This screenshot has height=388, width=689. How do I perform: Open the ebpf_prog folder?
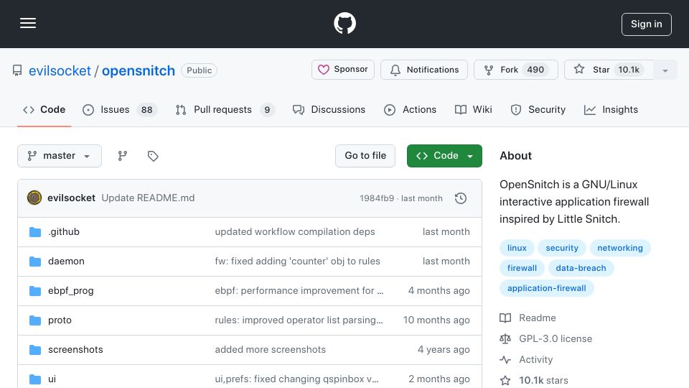71,291
